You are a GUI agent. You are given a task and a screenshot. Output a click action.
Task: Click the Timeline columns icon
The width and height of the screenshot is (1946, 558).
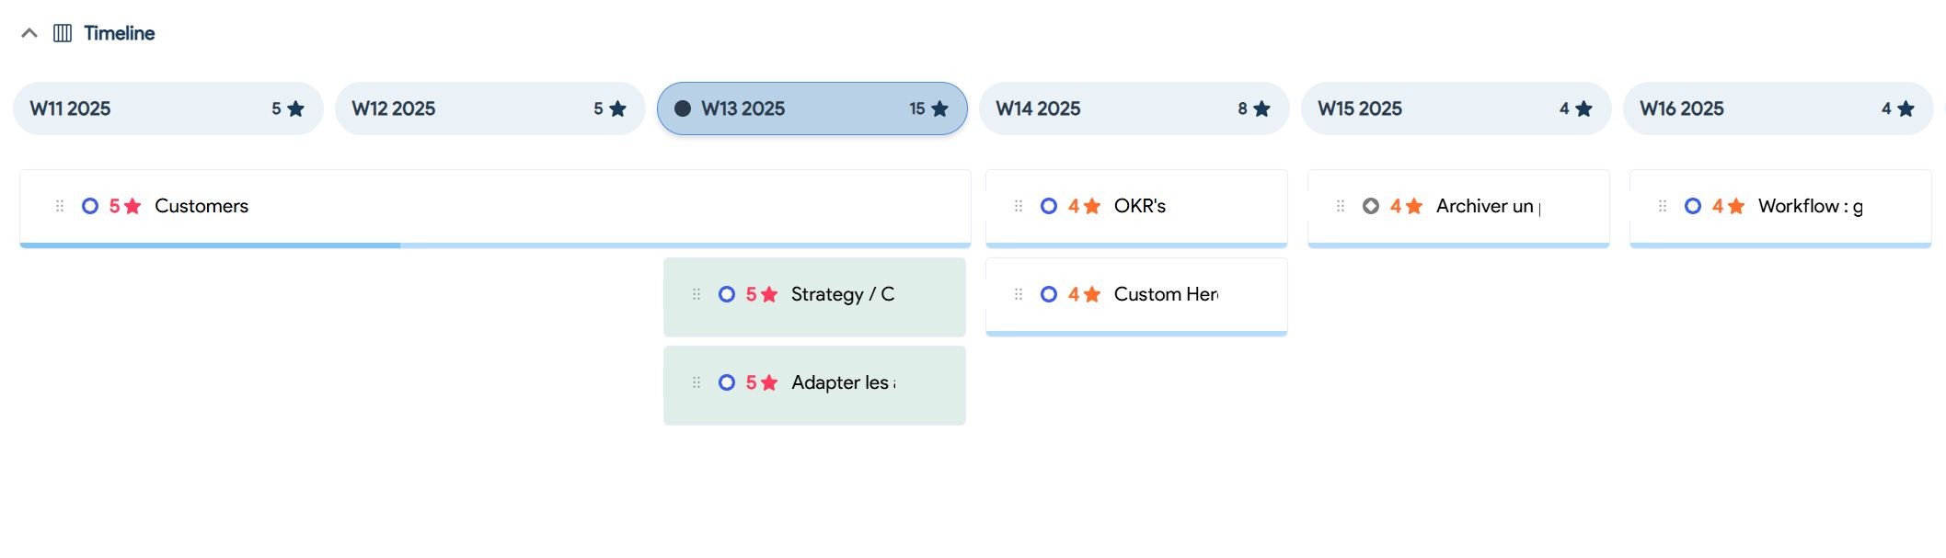click(63, 33)
